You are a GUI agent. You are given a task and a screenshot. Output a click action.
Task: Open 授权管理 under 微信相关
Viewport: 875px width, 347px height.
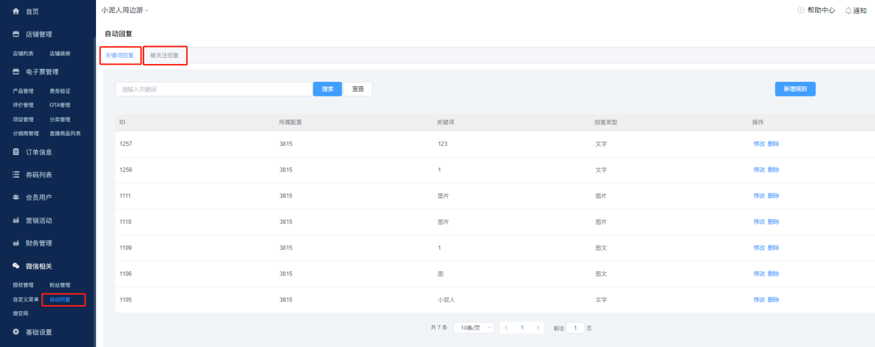23,285
